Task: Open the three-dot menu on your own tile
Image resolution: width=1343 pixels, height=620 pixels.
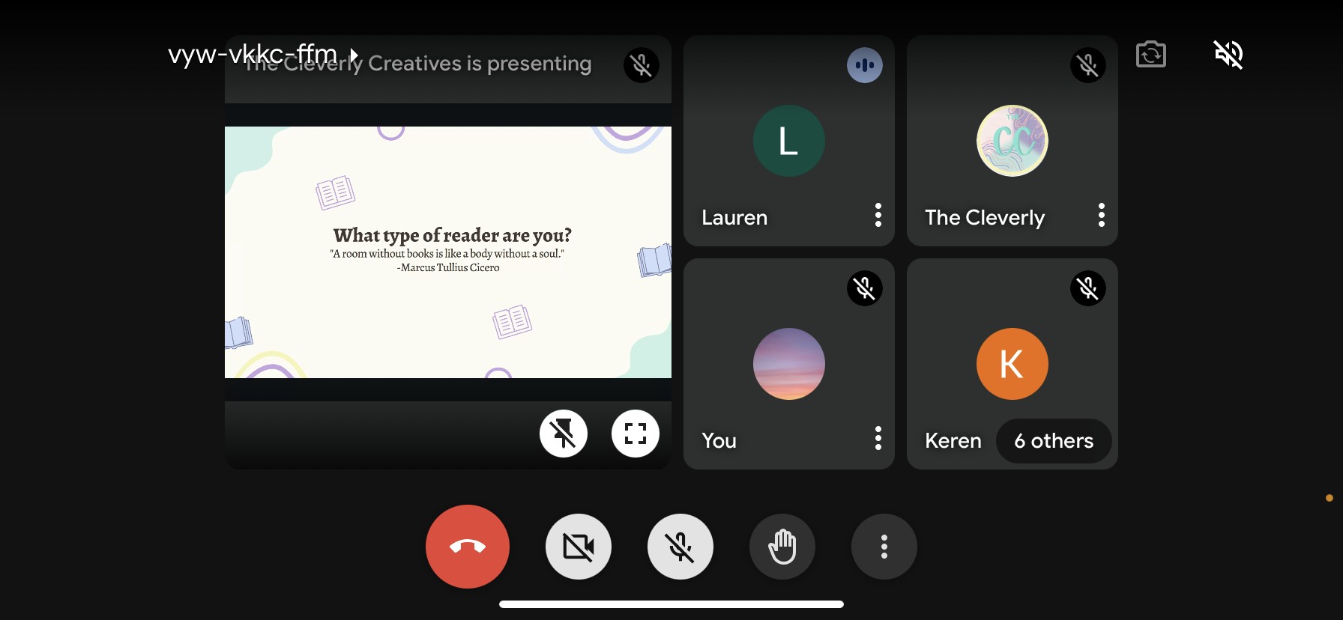Action: pos(878,439)
